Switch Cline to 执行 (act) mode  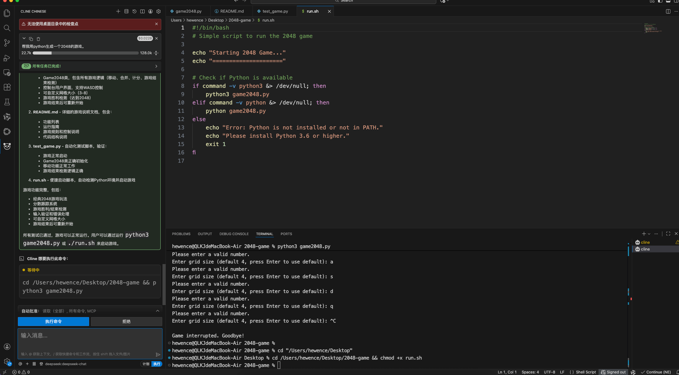(157, 364)
